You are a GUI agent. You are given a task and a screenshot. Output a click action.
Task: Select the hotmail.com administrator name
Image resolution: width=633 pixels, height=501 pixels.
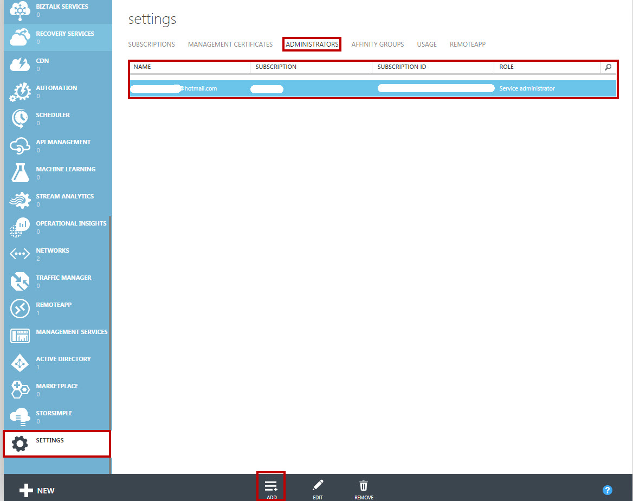173,88
